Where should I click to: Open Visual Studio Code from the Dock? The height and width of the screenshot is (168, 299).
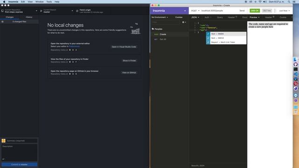pos(296,74)
